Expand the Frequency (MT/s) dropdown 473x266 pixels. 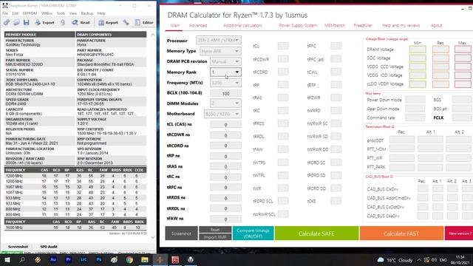tap(225, 83)
